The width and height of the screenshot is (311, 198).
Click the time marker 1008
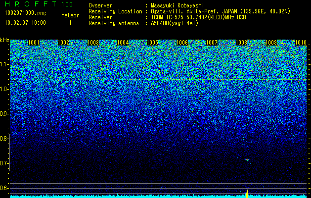click(242, 43)
